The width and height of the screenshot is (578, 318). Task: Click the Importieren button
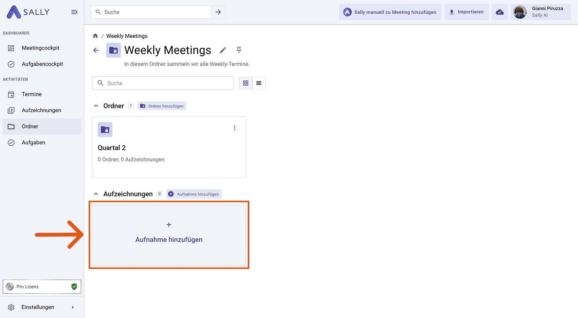click(466, 12)
